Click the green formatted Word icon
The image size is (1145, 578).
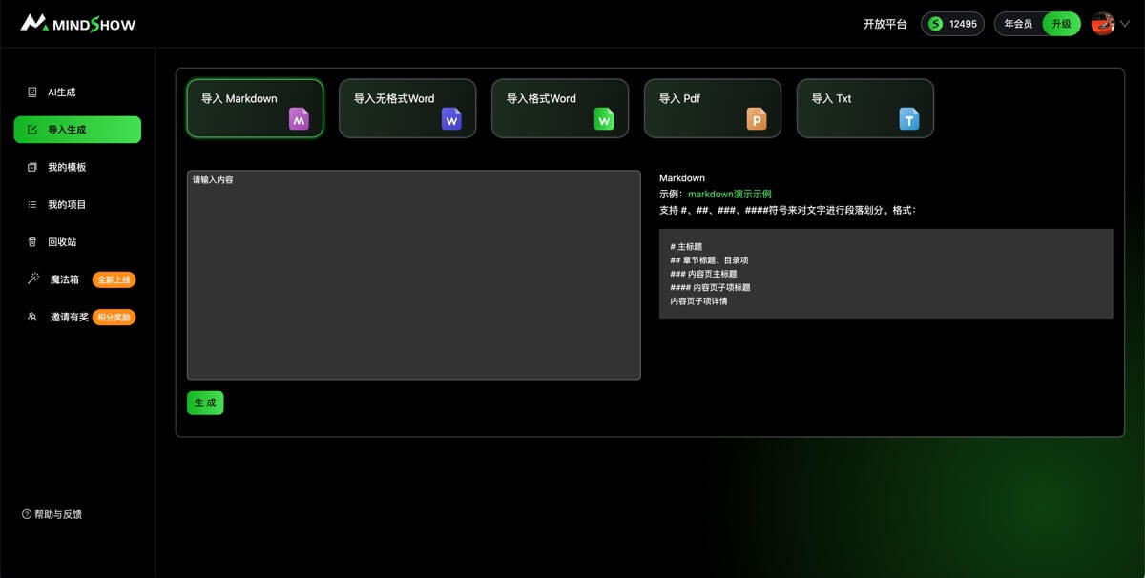[604, 118]
